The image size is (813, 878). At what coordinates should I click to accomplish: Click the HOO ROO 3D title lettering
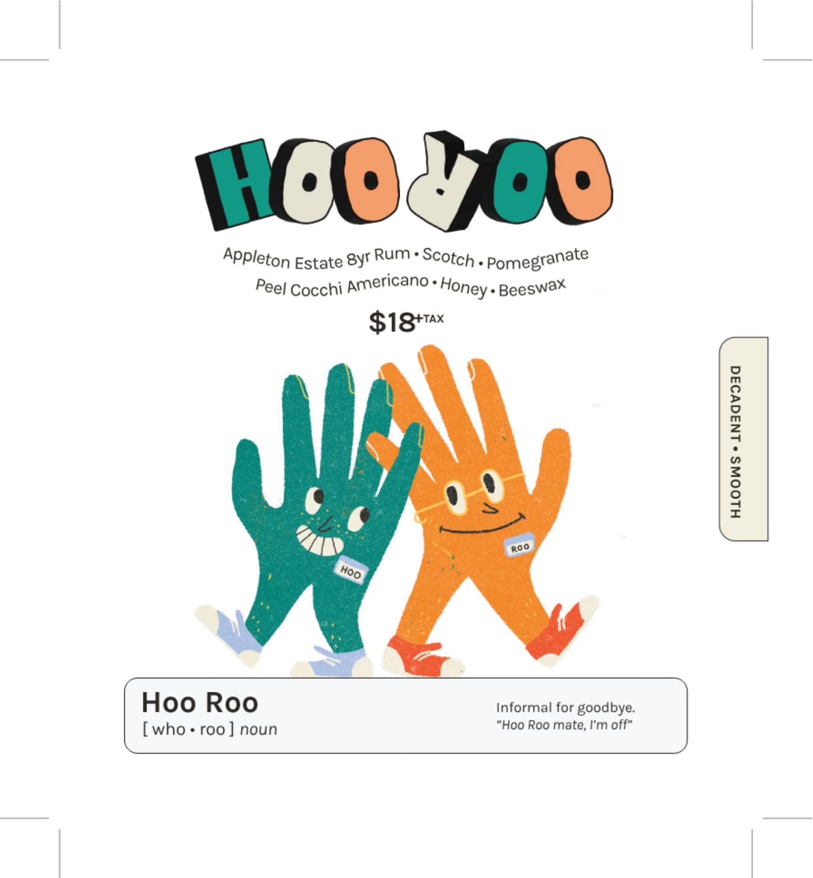pos(404,182)
